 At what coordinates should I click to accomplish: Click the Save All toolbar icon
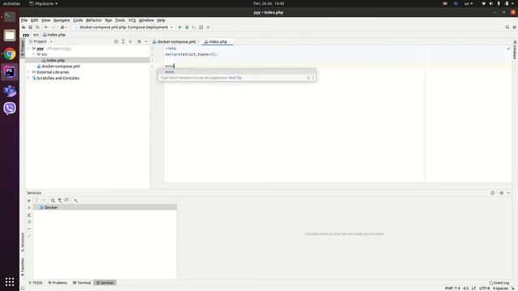[31, 27]
